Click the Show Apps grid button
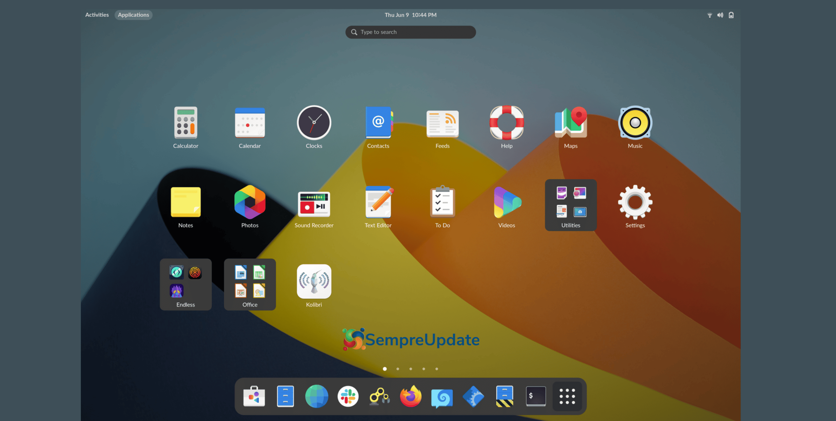This screenshot has width=836, height=421. (567, 396)
